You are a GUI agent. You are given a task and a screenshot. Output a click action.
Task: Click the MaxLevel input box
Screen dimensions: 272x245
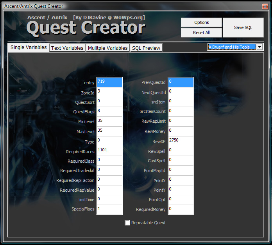[x=109, y=131]
